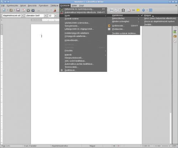This screenshot has width=178, height=148.
Task: Click the bookmark icon before yellow note
Action: (x=133, y=10)
